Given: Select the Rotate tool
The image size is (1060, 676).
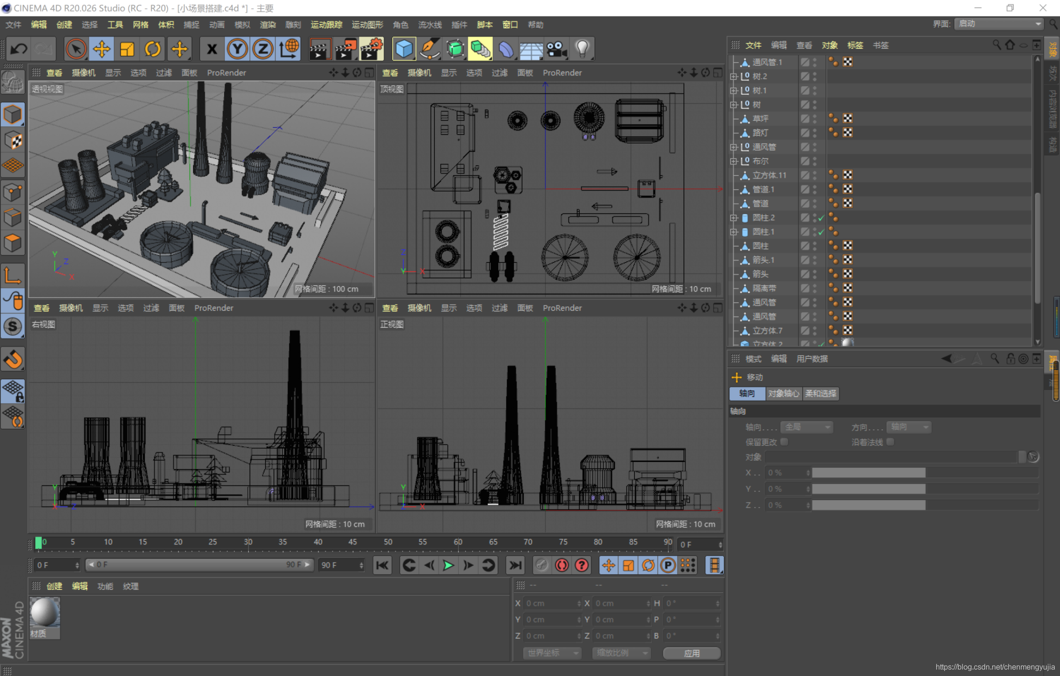Looking at the screenshot, I should tap(153, 49).
